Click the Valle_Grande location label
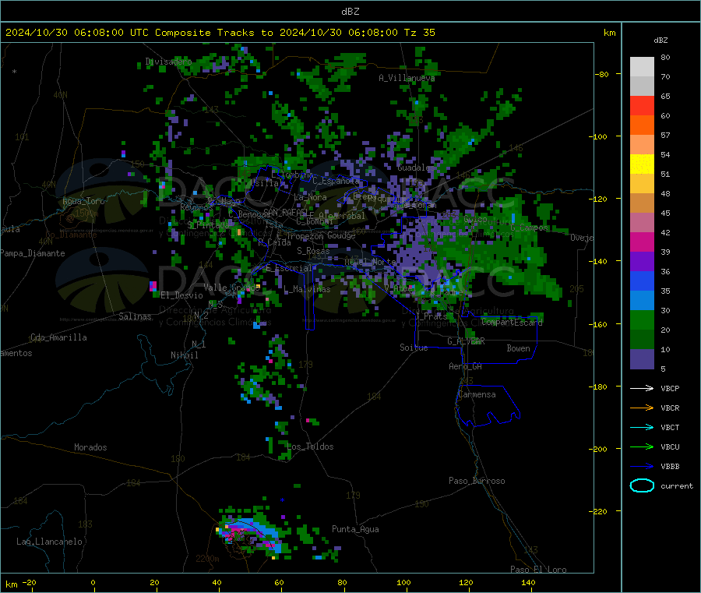701x593 pixels. coord(231,287)
